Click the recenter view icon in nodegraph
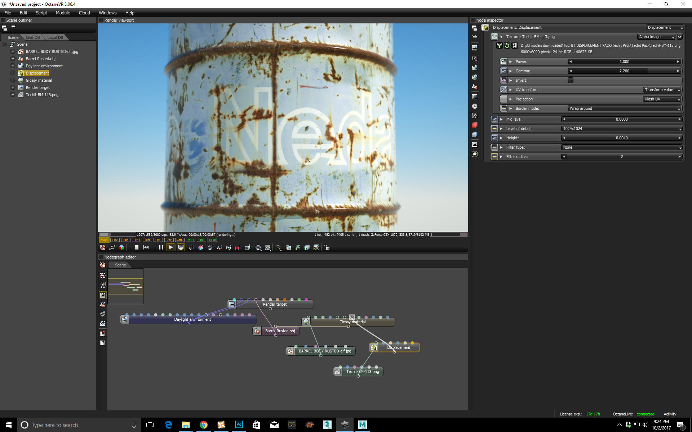The image size is (692, 432). coord(103,265)
